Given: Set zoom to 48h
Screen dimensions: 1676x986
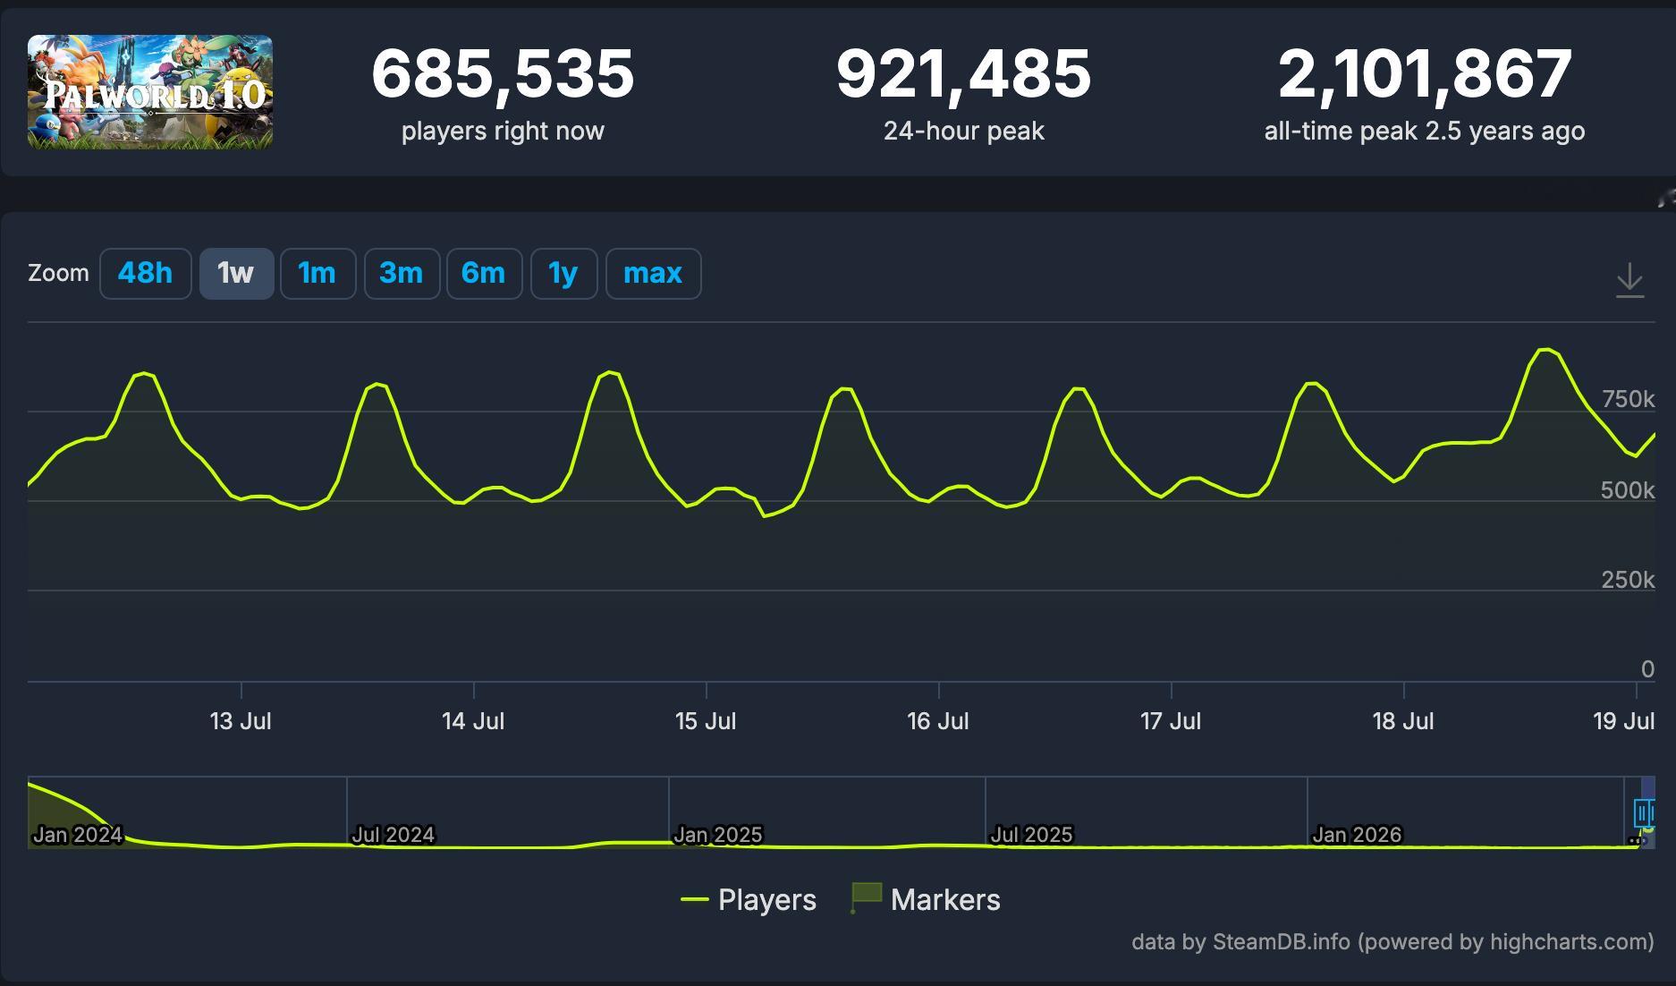Looking at the screenshot, I should (145, 274).
